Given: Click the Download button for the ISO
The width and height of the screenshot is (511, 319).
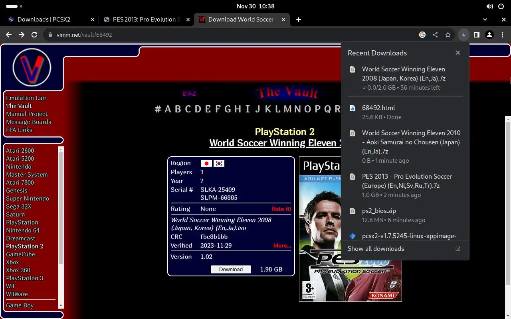Looking at the screenshot, I should point(231,270).
